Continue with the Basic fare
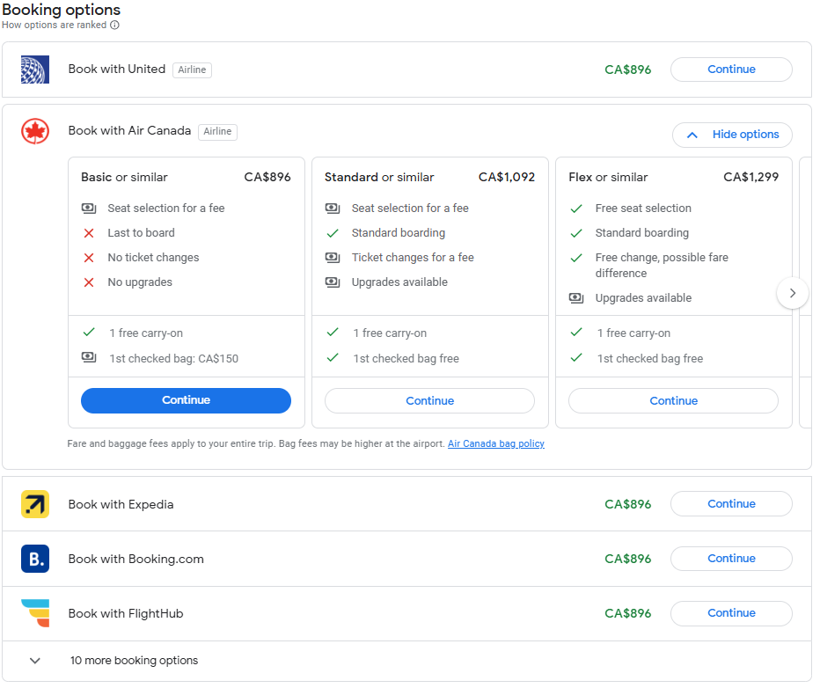Viewport: 820px width, 688px height. click(186, 400)
